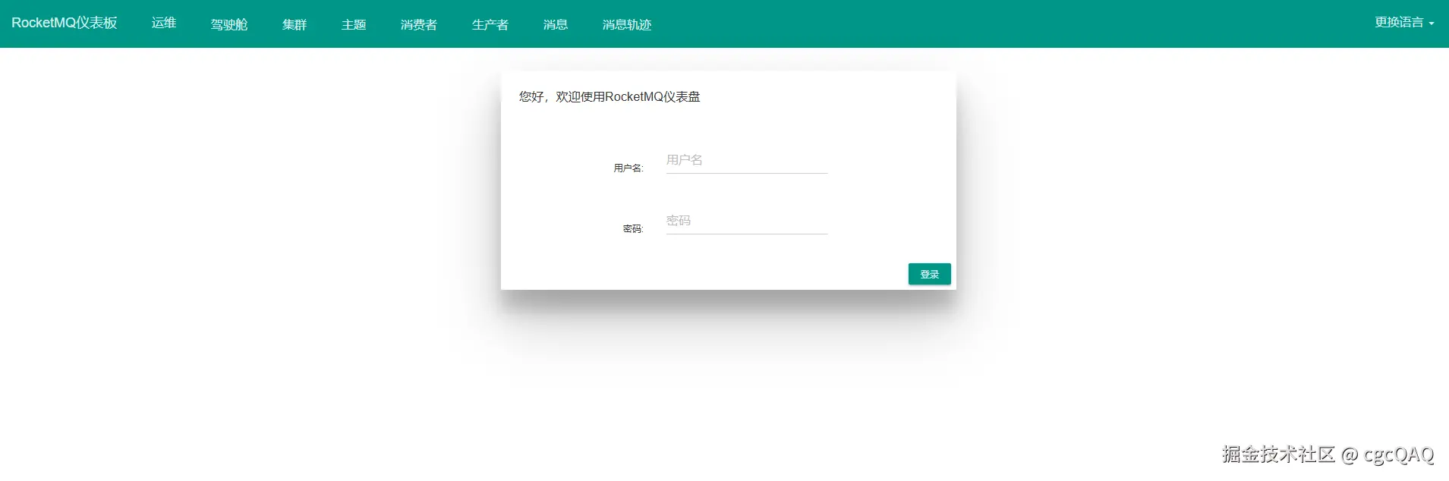This screenshot has width=1449, height=481.
Task: Click the 密码: field label
Action: 633,229
